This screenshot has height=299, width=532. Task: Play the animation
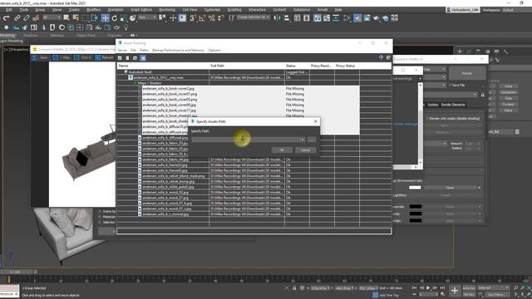(428, 288)
